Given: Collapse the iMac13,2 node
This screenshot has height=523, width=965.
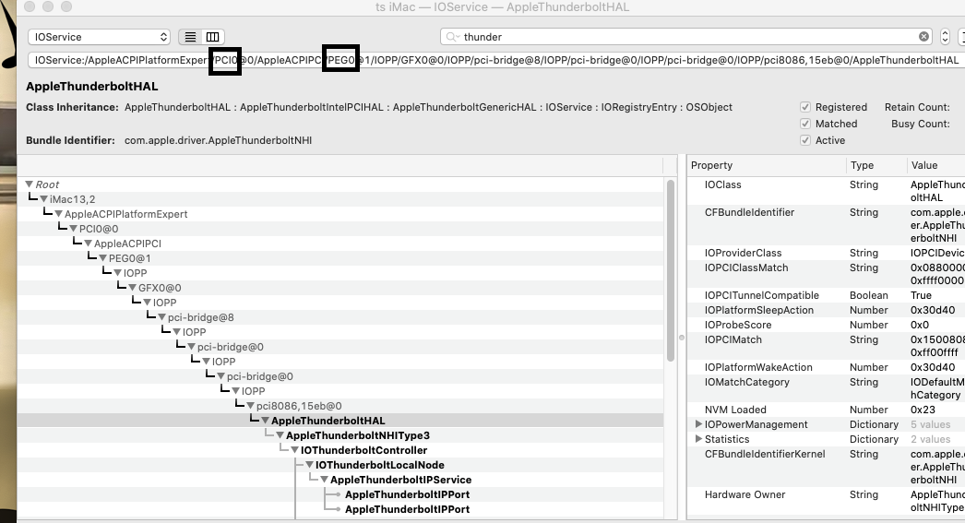Looking at the screenshot, I should (x=43, y=199).
